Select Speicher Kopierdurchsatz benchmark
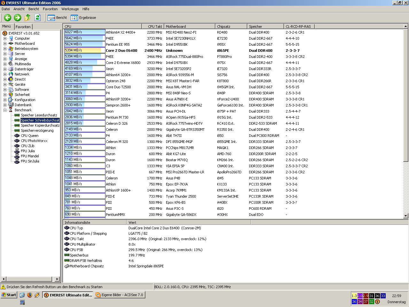409x307 pixels. pos(40,125)
